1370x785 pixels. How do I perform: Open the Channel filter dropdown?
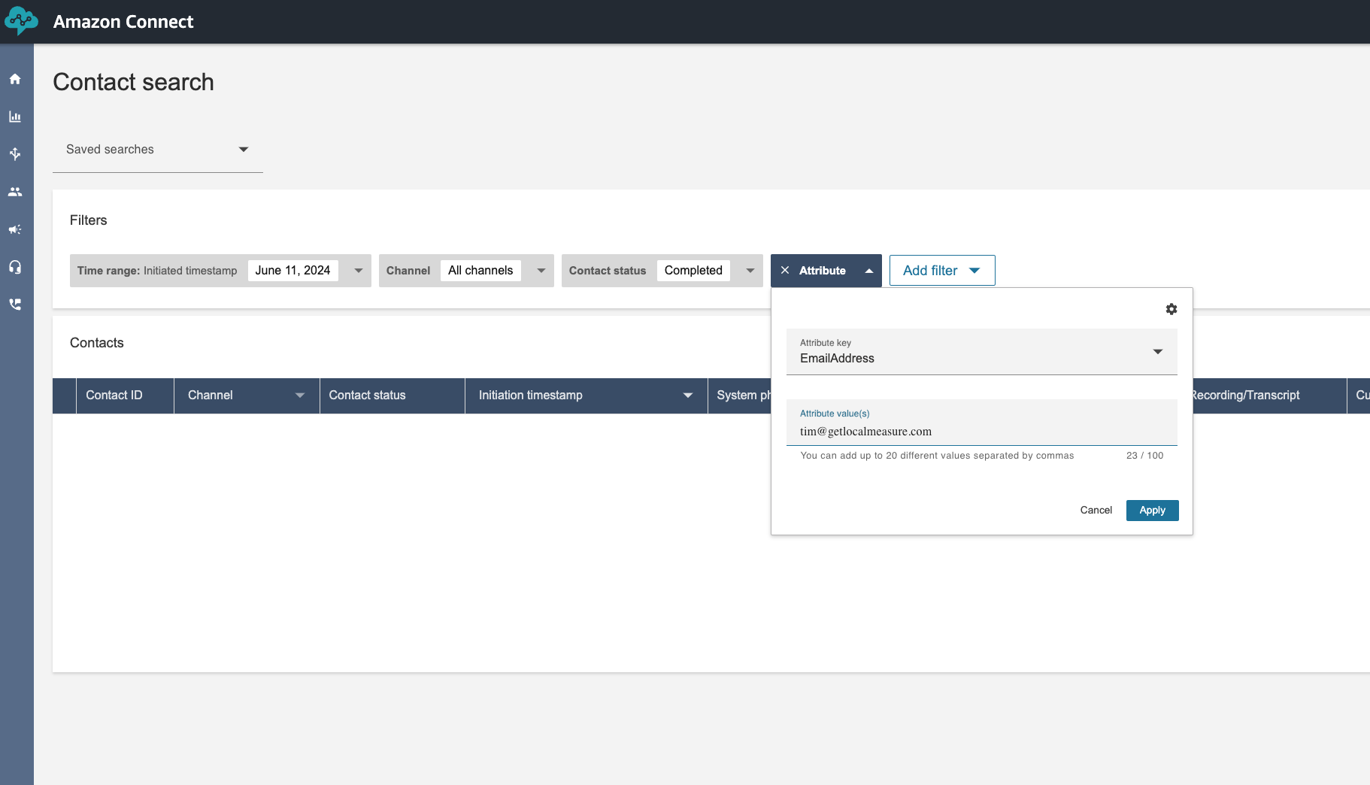(x=541, y=271)
